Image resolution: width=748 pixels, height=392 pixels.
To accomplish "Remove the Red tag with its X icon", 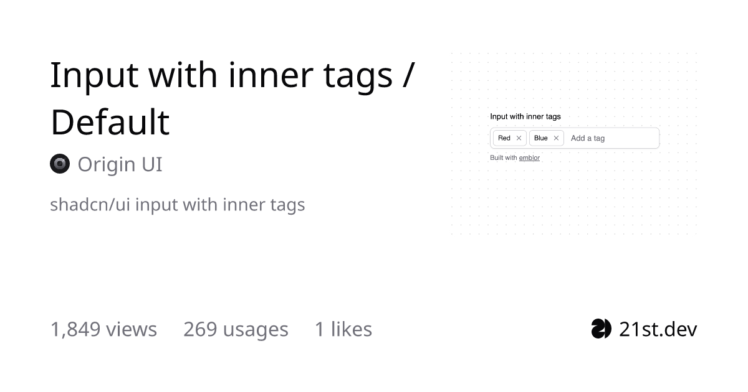I will [519, 138].
